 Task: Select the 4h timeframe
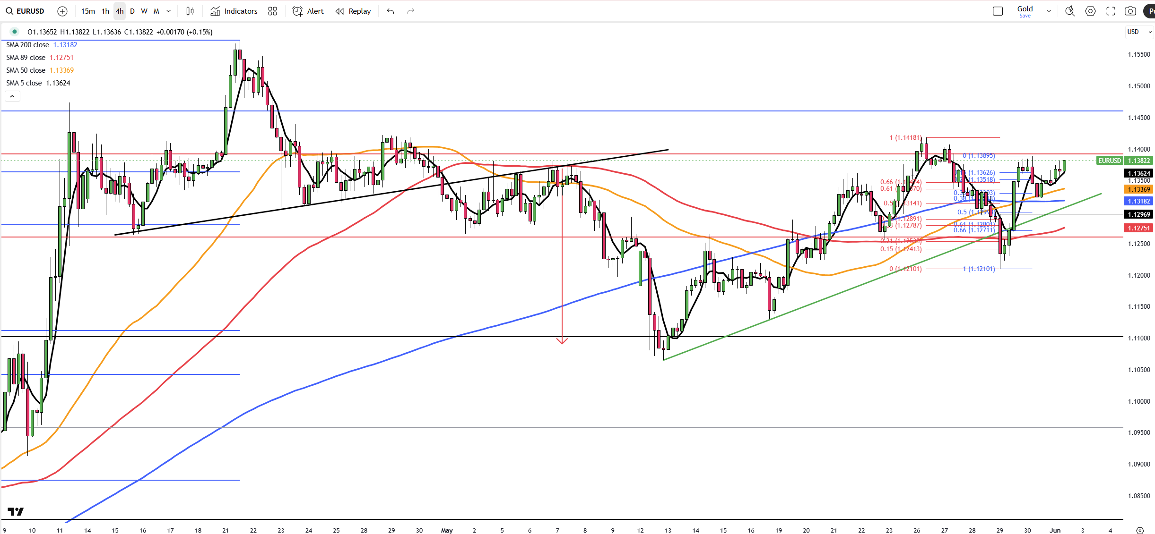click(120, 11)
